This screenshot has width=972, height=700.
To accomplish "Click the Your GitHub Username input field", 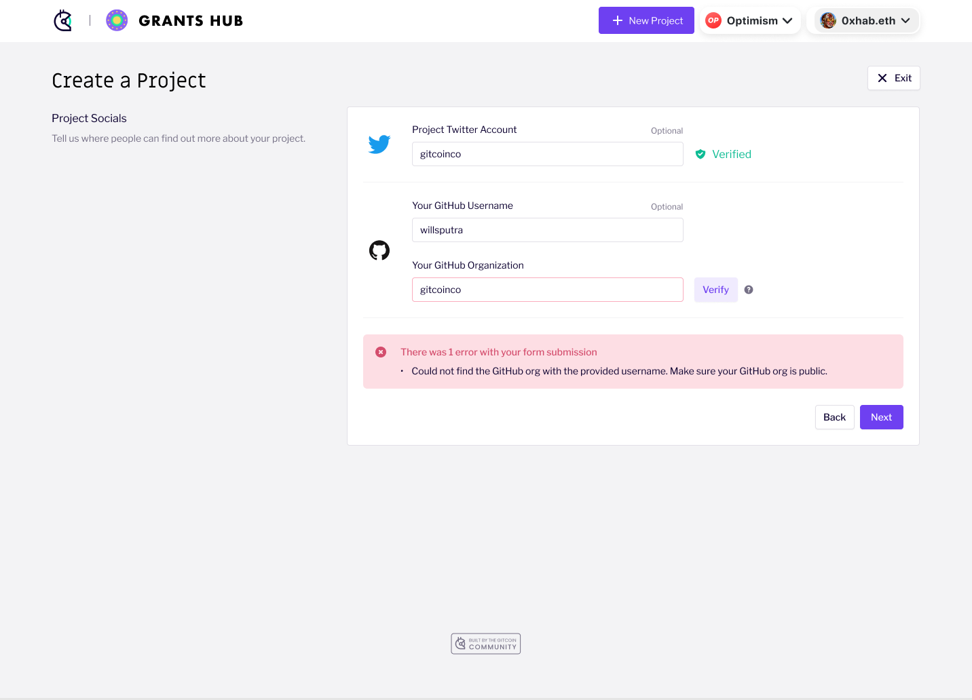I will pos(547,230).
